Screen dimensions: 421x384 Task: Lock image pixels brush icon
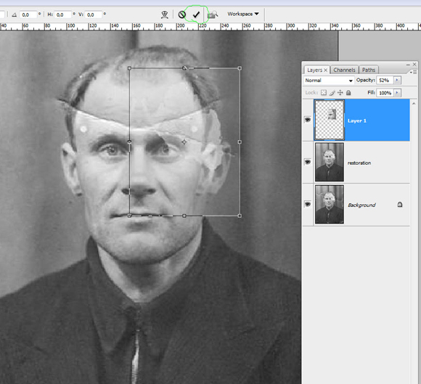coord(332,93)
